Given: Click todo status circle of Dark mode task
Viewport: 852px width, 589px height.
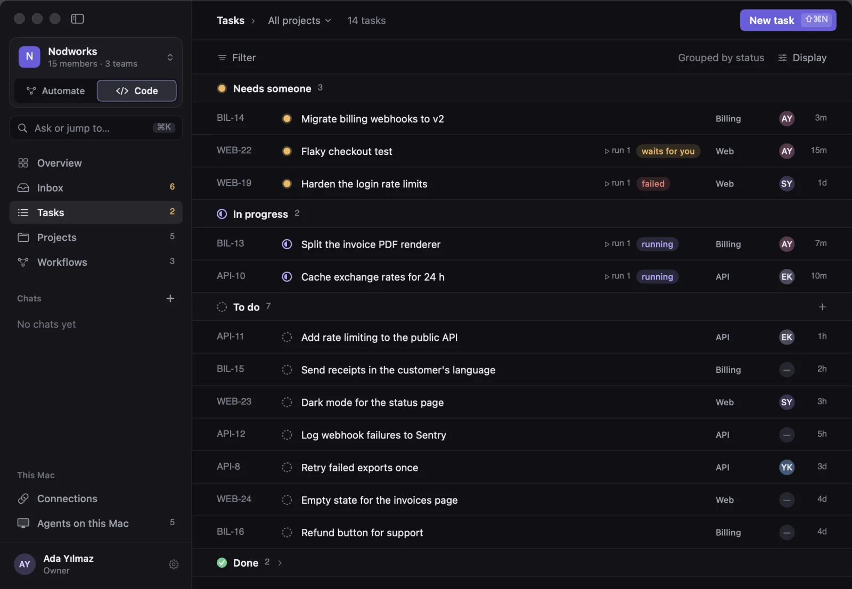Looking at the screenshot, I should point(286,402).
